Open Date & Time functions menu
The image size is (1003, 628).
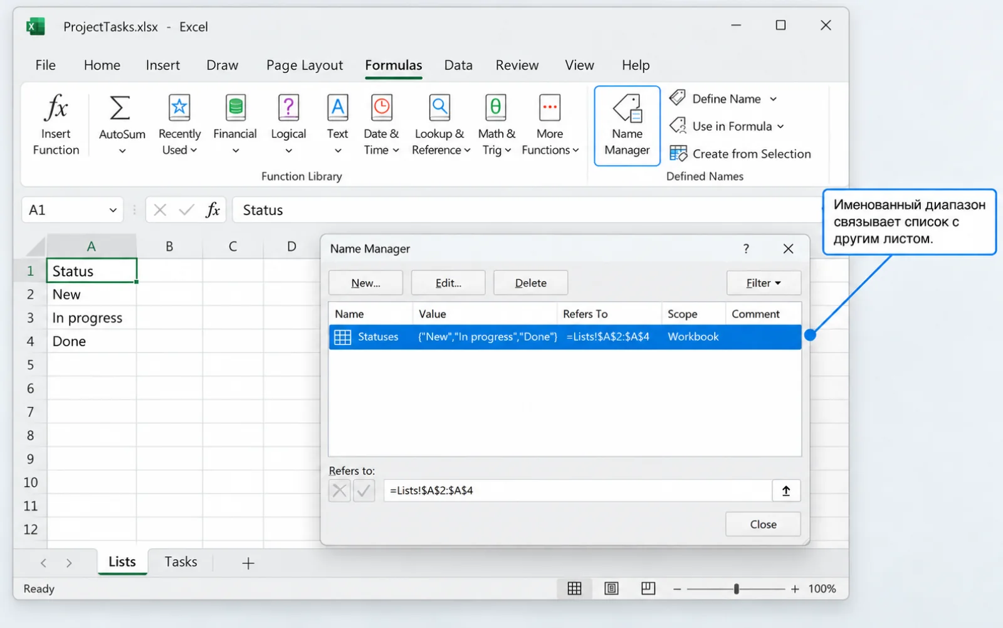381,124
